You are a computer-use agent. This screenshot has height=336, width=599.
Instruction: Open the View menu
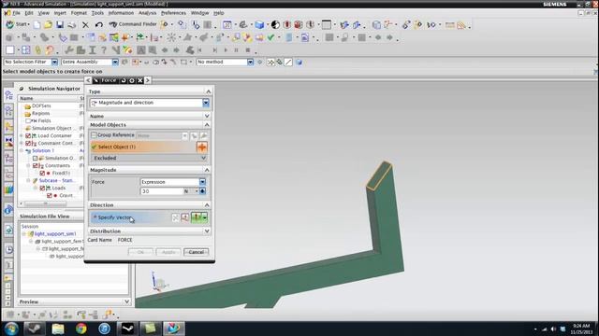click(x=44, y=13)
